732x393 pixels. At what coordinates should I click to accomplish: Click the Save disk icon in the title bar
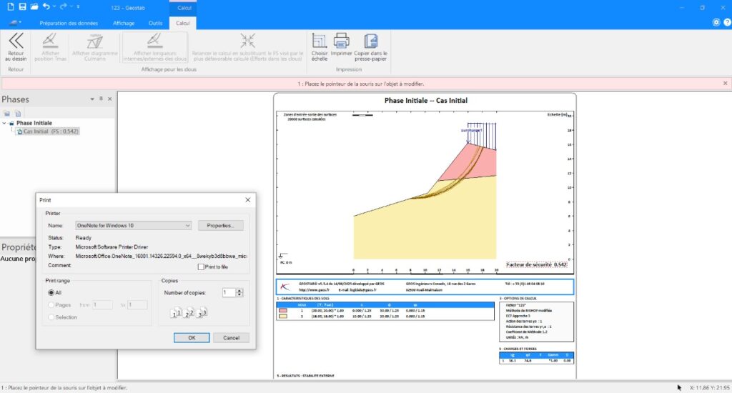22,6
